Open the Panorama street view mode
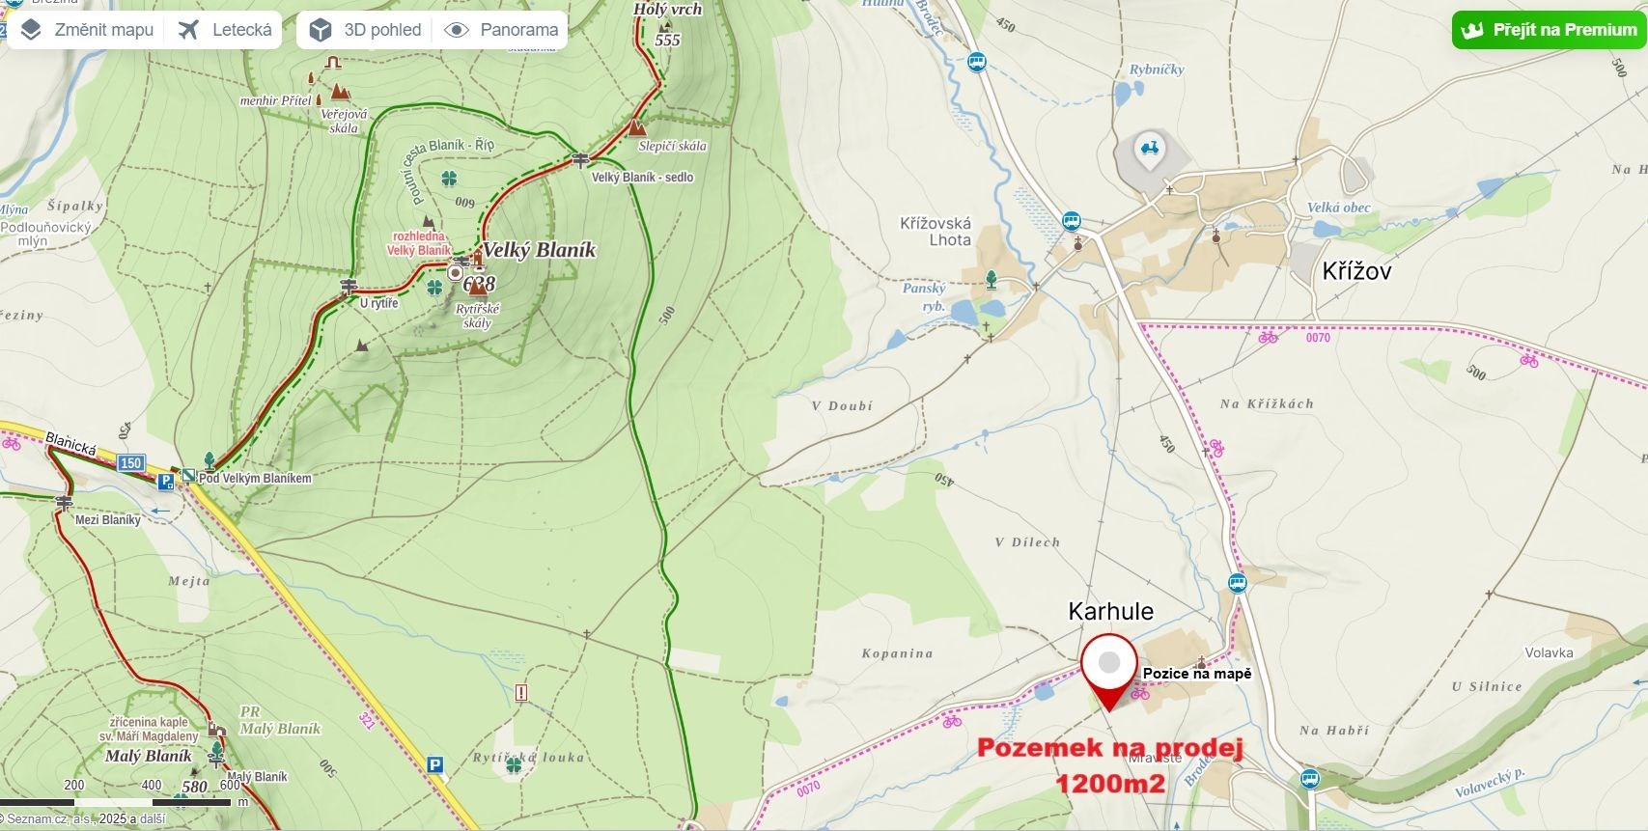Image resolution: width=1648 pixels, height=831 pixels. [500, 30]
